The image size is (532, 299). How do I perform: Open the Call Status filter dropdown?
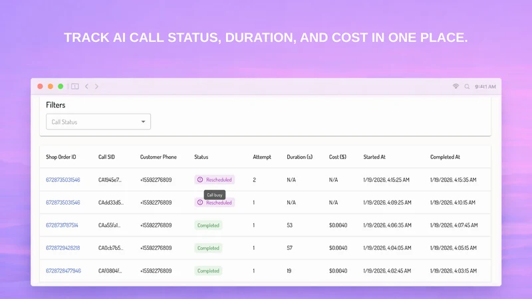tap(98, 122)
